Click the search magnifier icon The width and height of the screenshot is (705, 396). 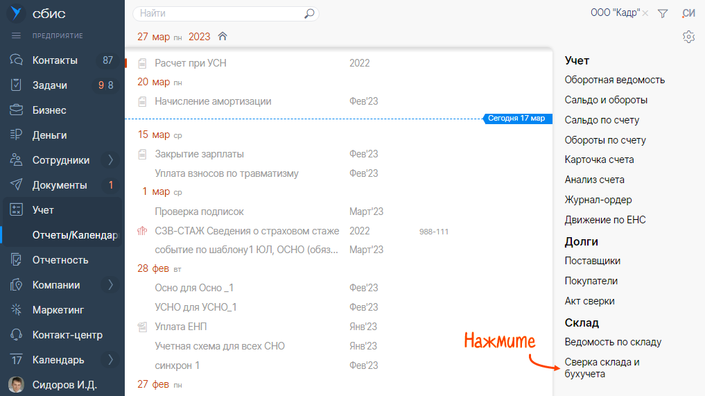click(x=309, y=13)
